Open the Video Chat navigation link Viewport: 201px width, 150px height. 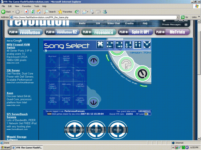click(114, 23)
